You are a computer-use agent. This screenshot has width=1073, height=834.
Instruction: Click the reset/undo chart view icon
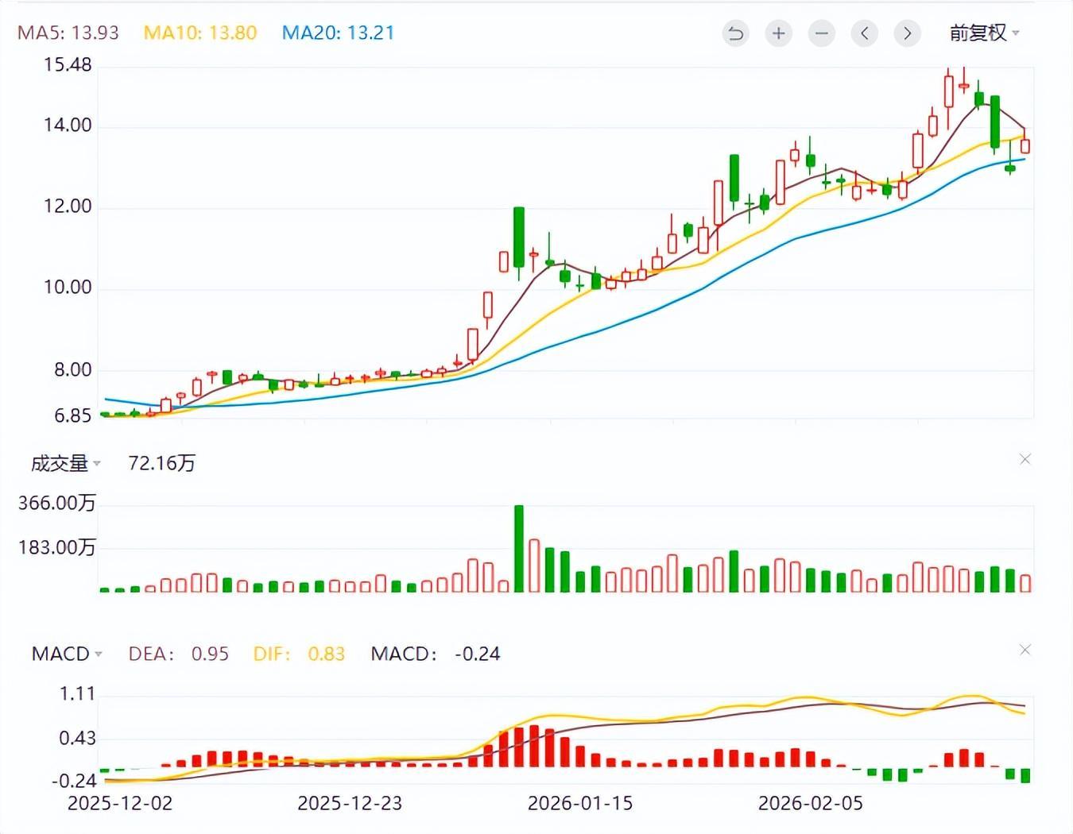(x=736, y=33)
